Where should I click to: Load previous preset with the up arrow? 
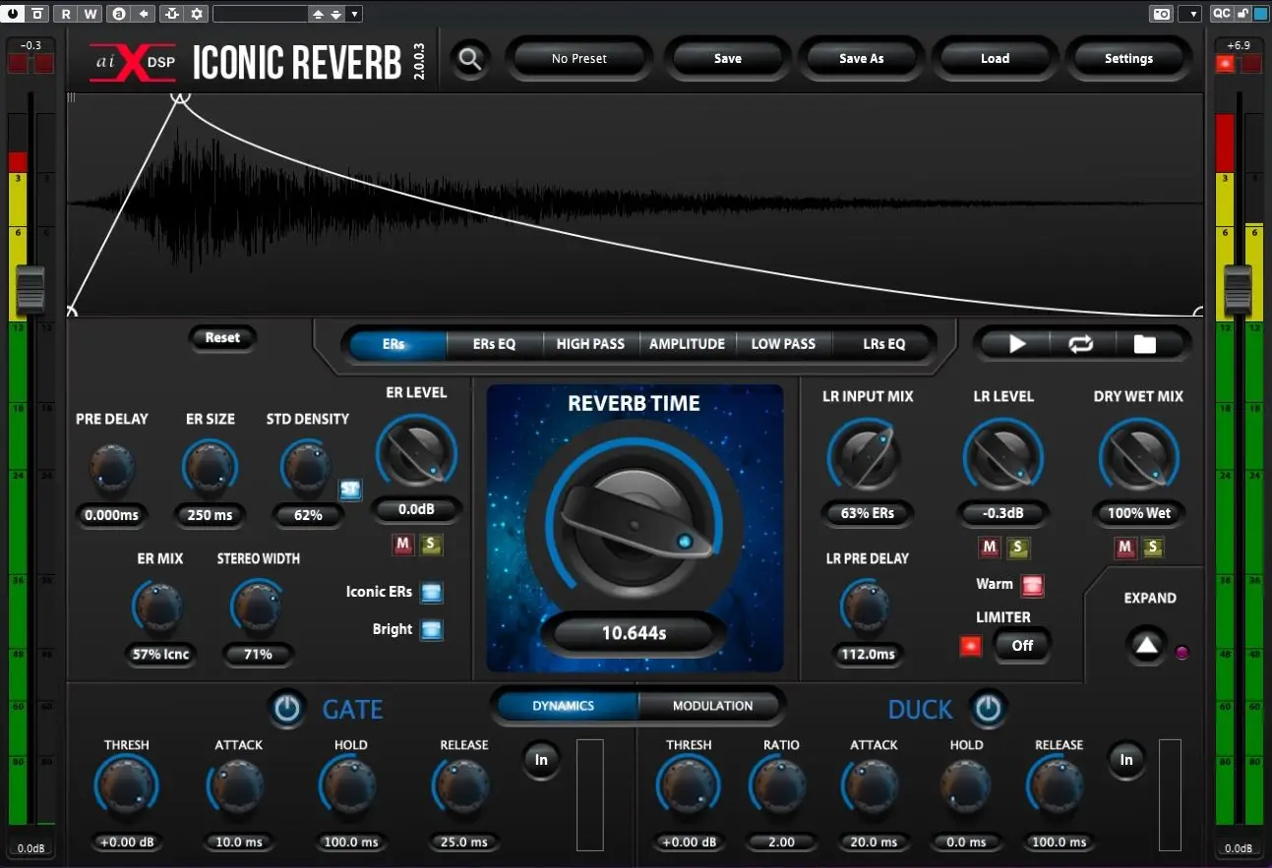pos(318,14)
